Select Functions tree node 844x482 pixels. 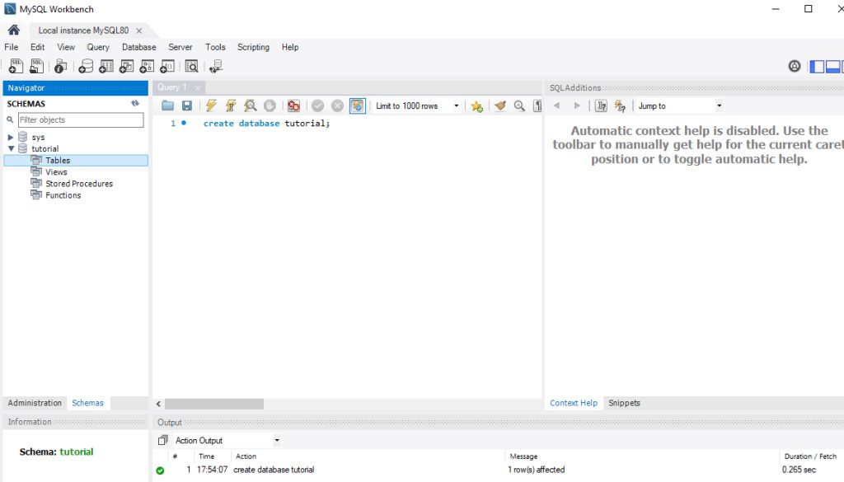point(63,195)
